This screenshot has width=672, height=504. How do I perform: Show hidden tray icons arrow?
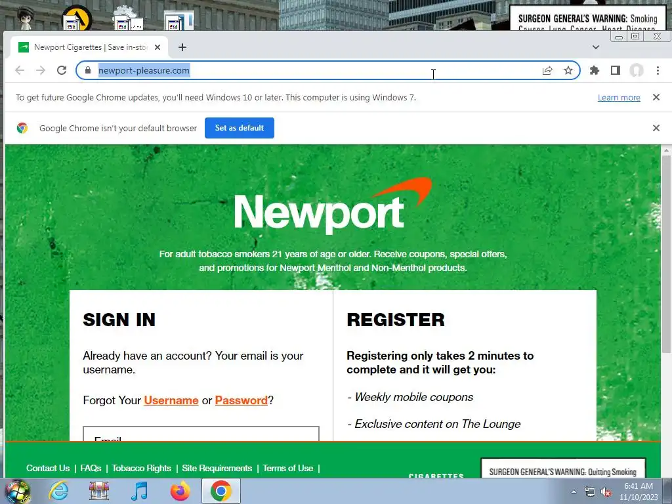click(x=574, y=492)
